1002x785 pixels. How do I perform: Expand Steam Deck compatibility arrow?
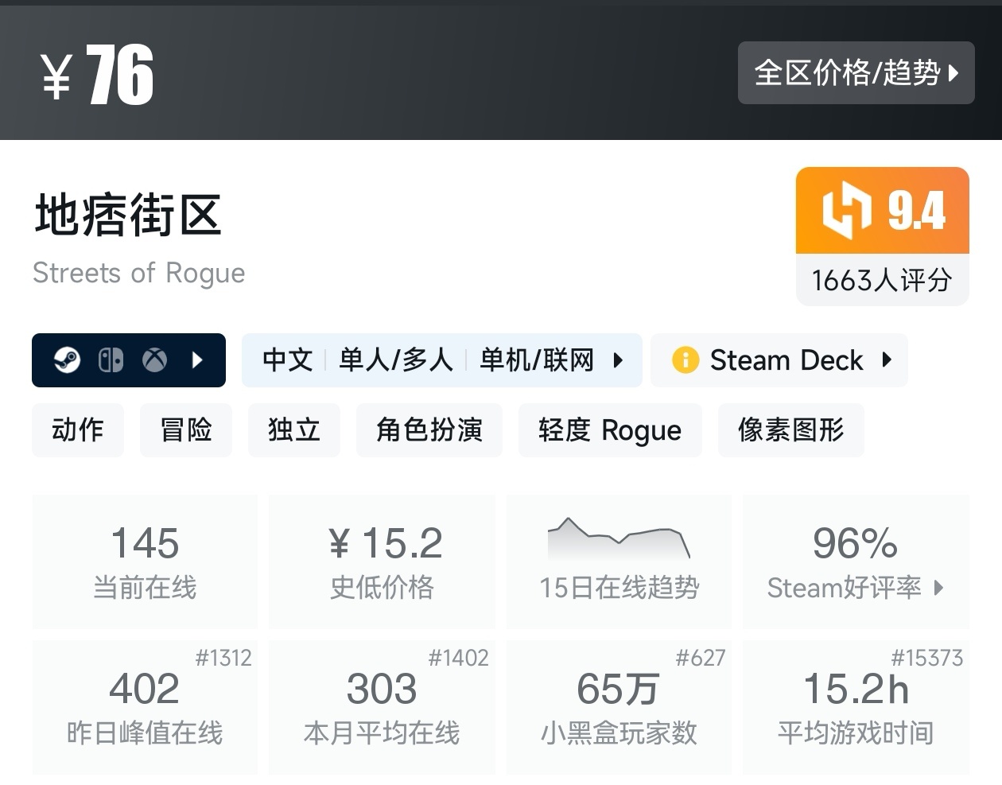point(887,359)
